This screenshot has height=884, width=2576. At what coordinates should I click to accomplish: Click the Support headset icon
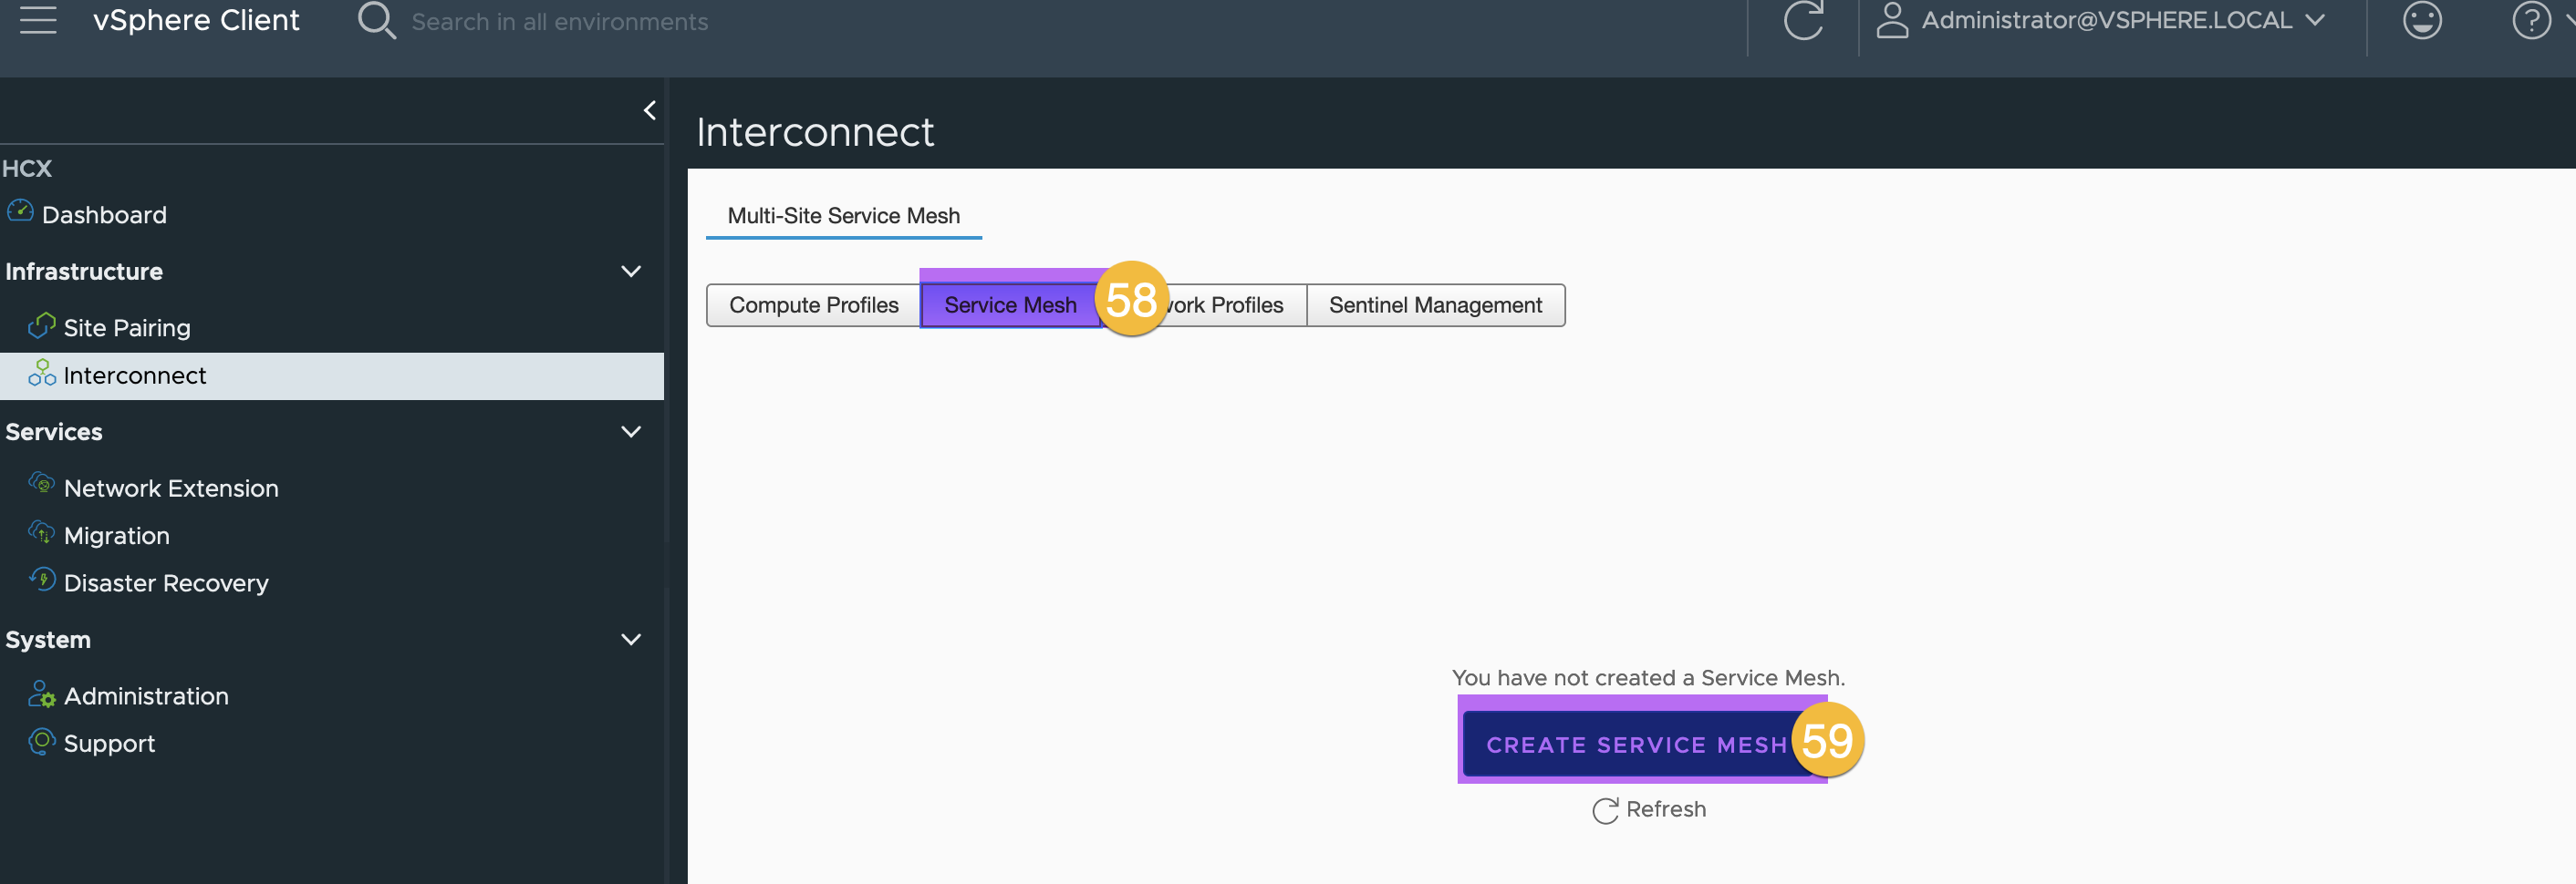[42, 740]
